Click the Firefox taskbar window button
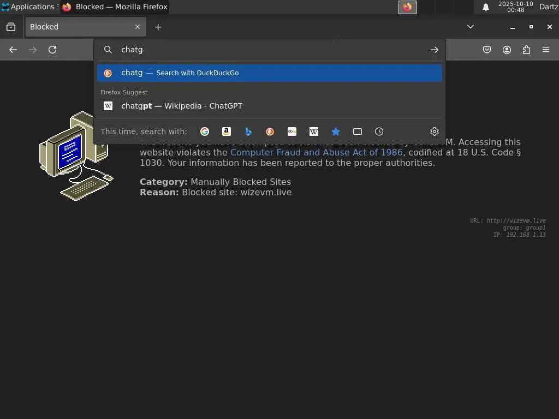 (x=115, y=7)
